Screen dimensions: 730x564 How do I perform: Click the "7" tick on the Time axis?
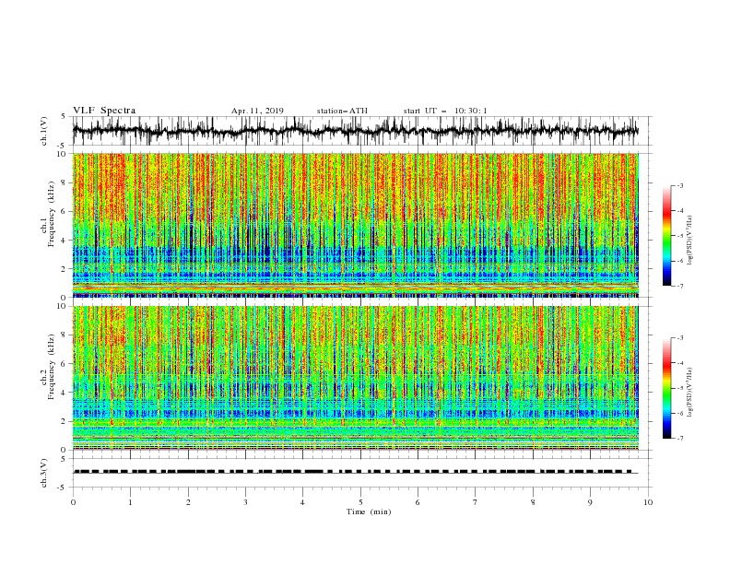pos(476,502)
